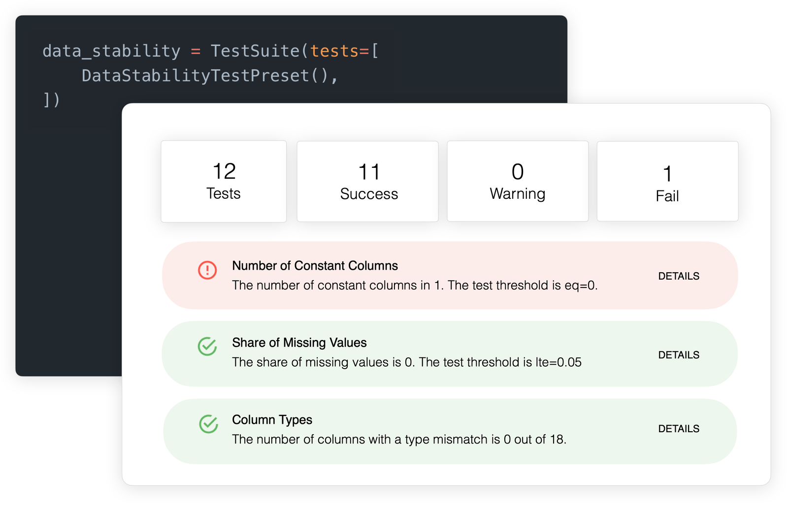This screenshot has height=505, width=788.
Task: Open DETAILS for Share of Missing Values
Action: coord(679,354)
